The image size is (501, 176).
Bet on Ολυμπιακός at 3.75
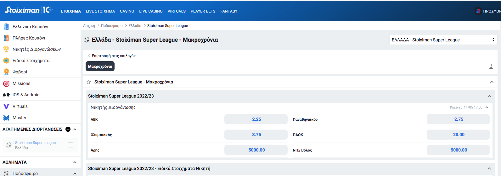pyautogui.click(x=256, y=135)
